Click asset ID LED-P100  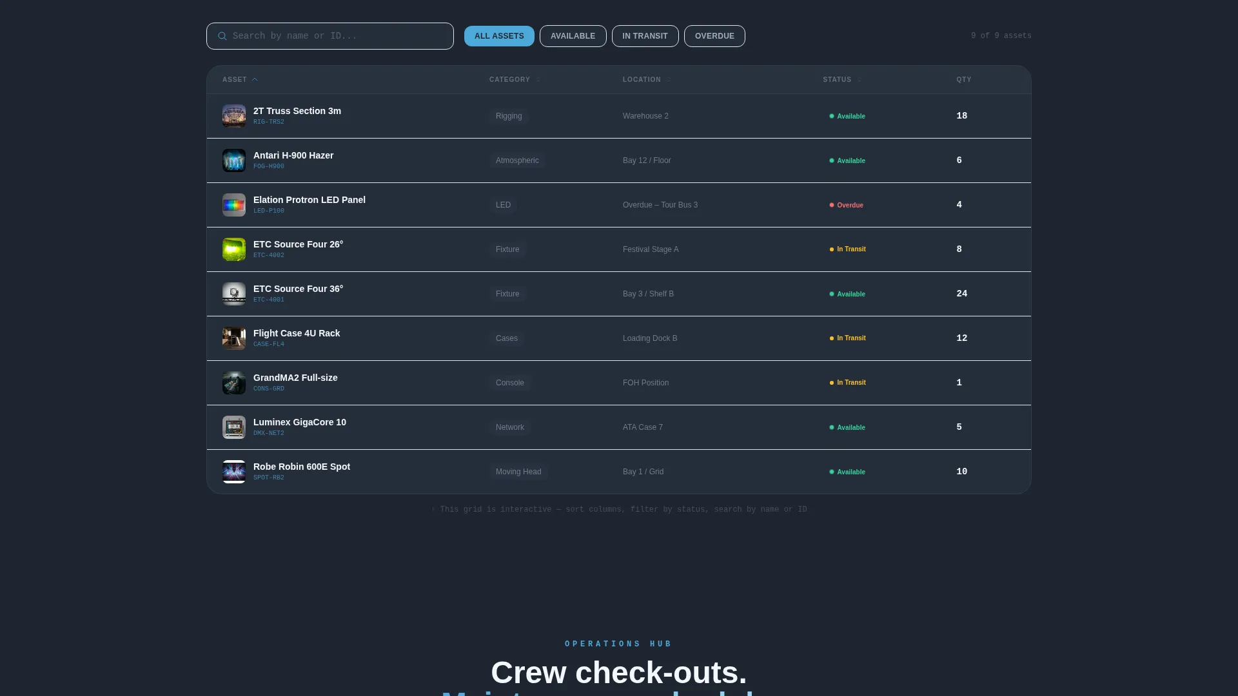pos(269,211)
